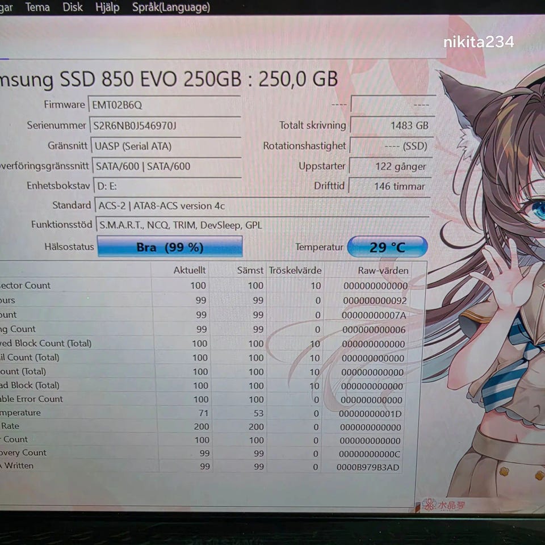Click the Temperatur label
545x545 pixels.
(x=319, y=247)
